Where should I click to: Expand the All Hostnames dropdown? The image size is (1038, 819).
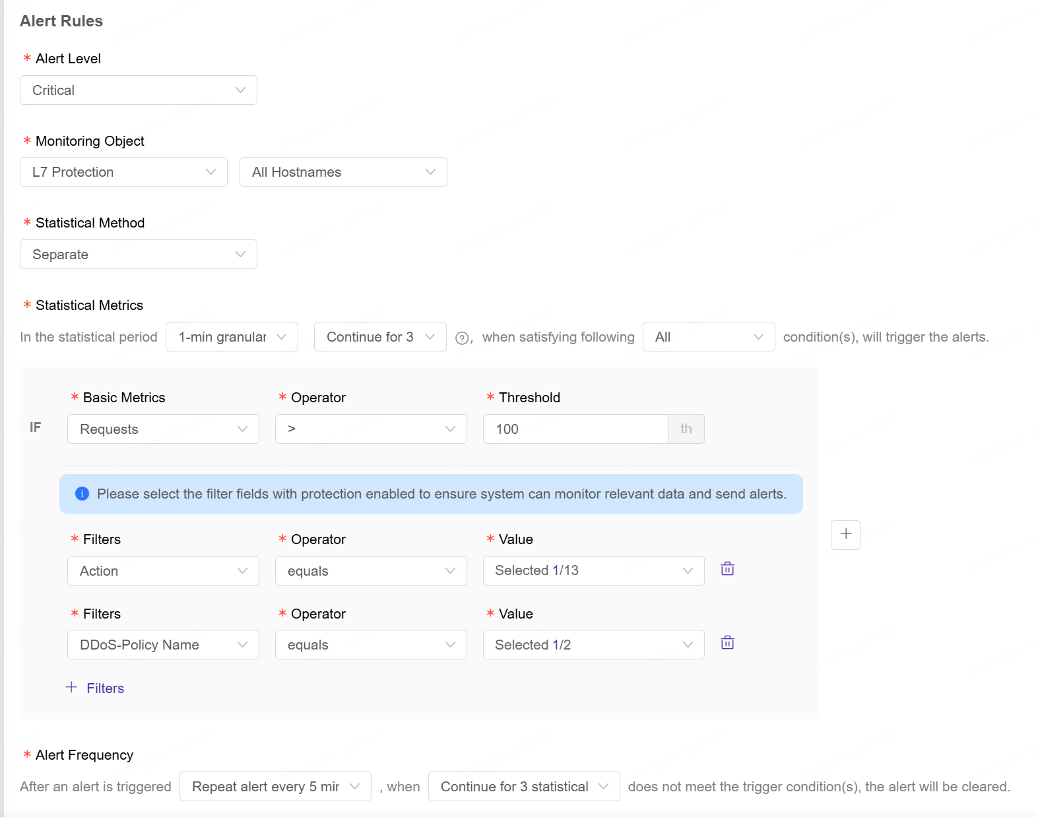click(x=342, y=172)
